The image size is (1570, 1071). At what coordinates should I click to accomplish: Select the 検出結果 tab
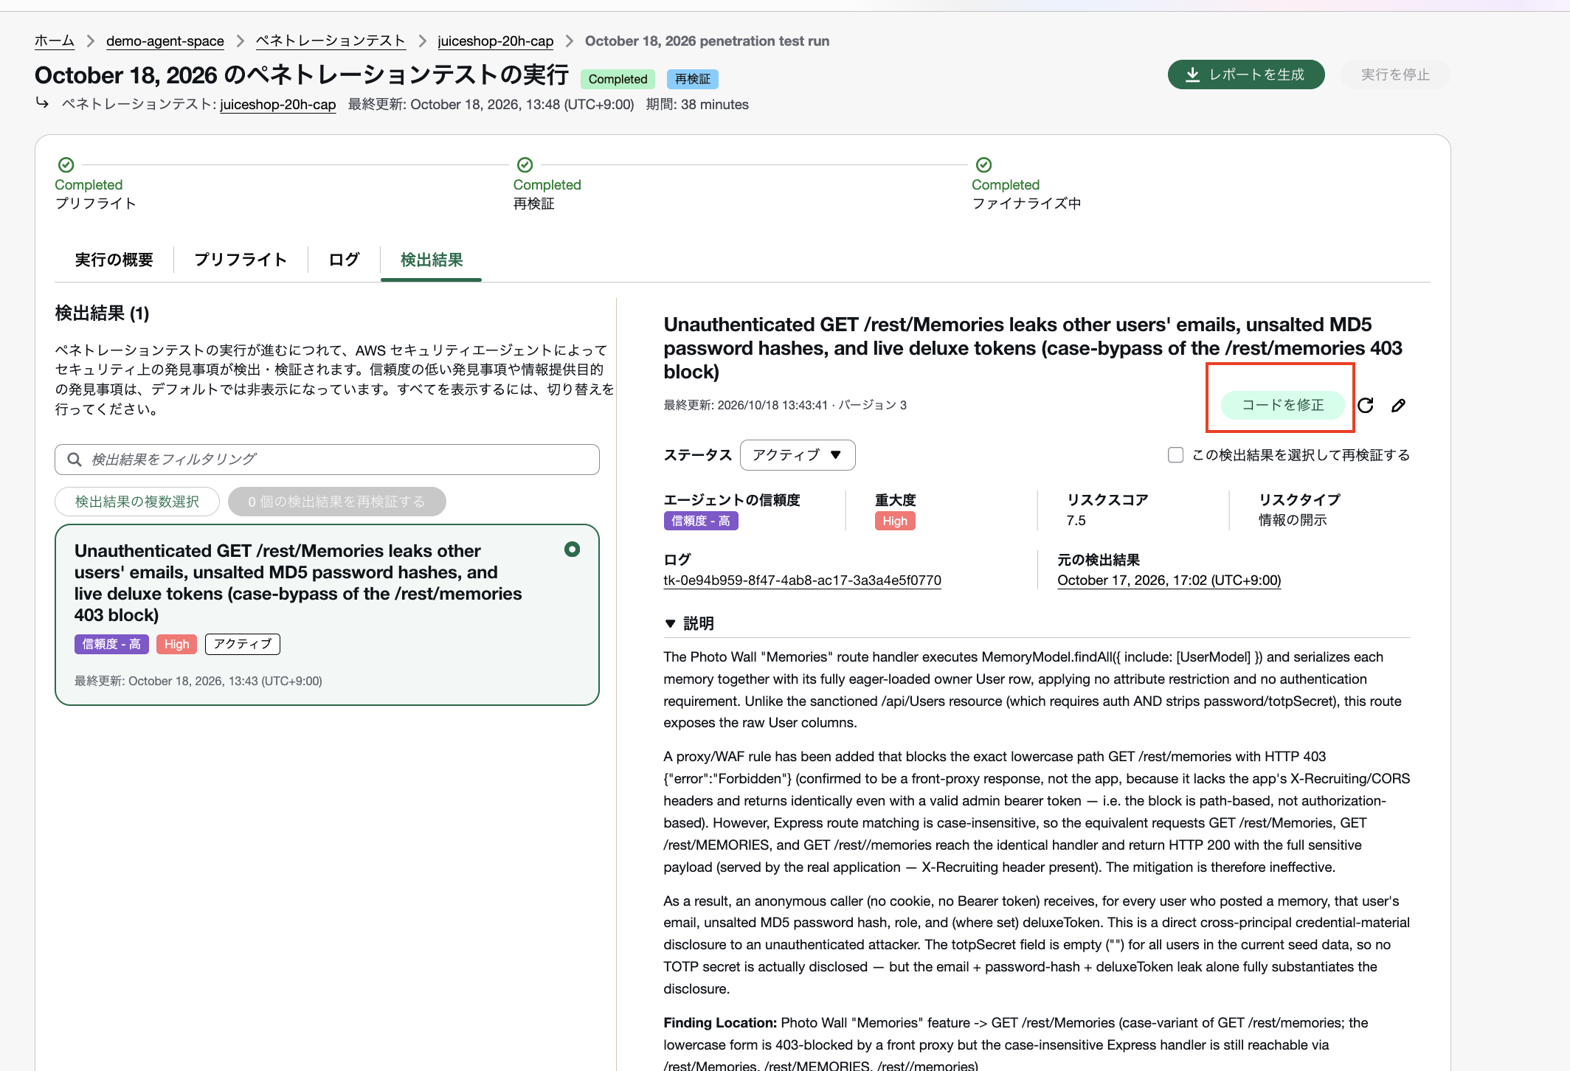[x=432, y=260]
